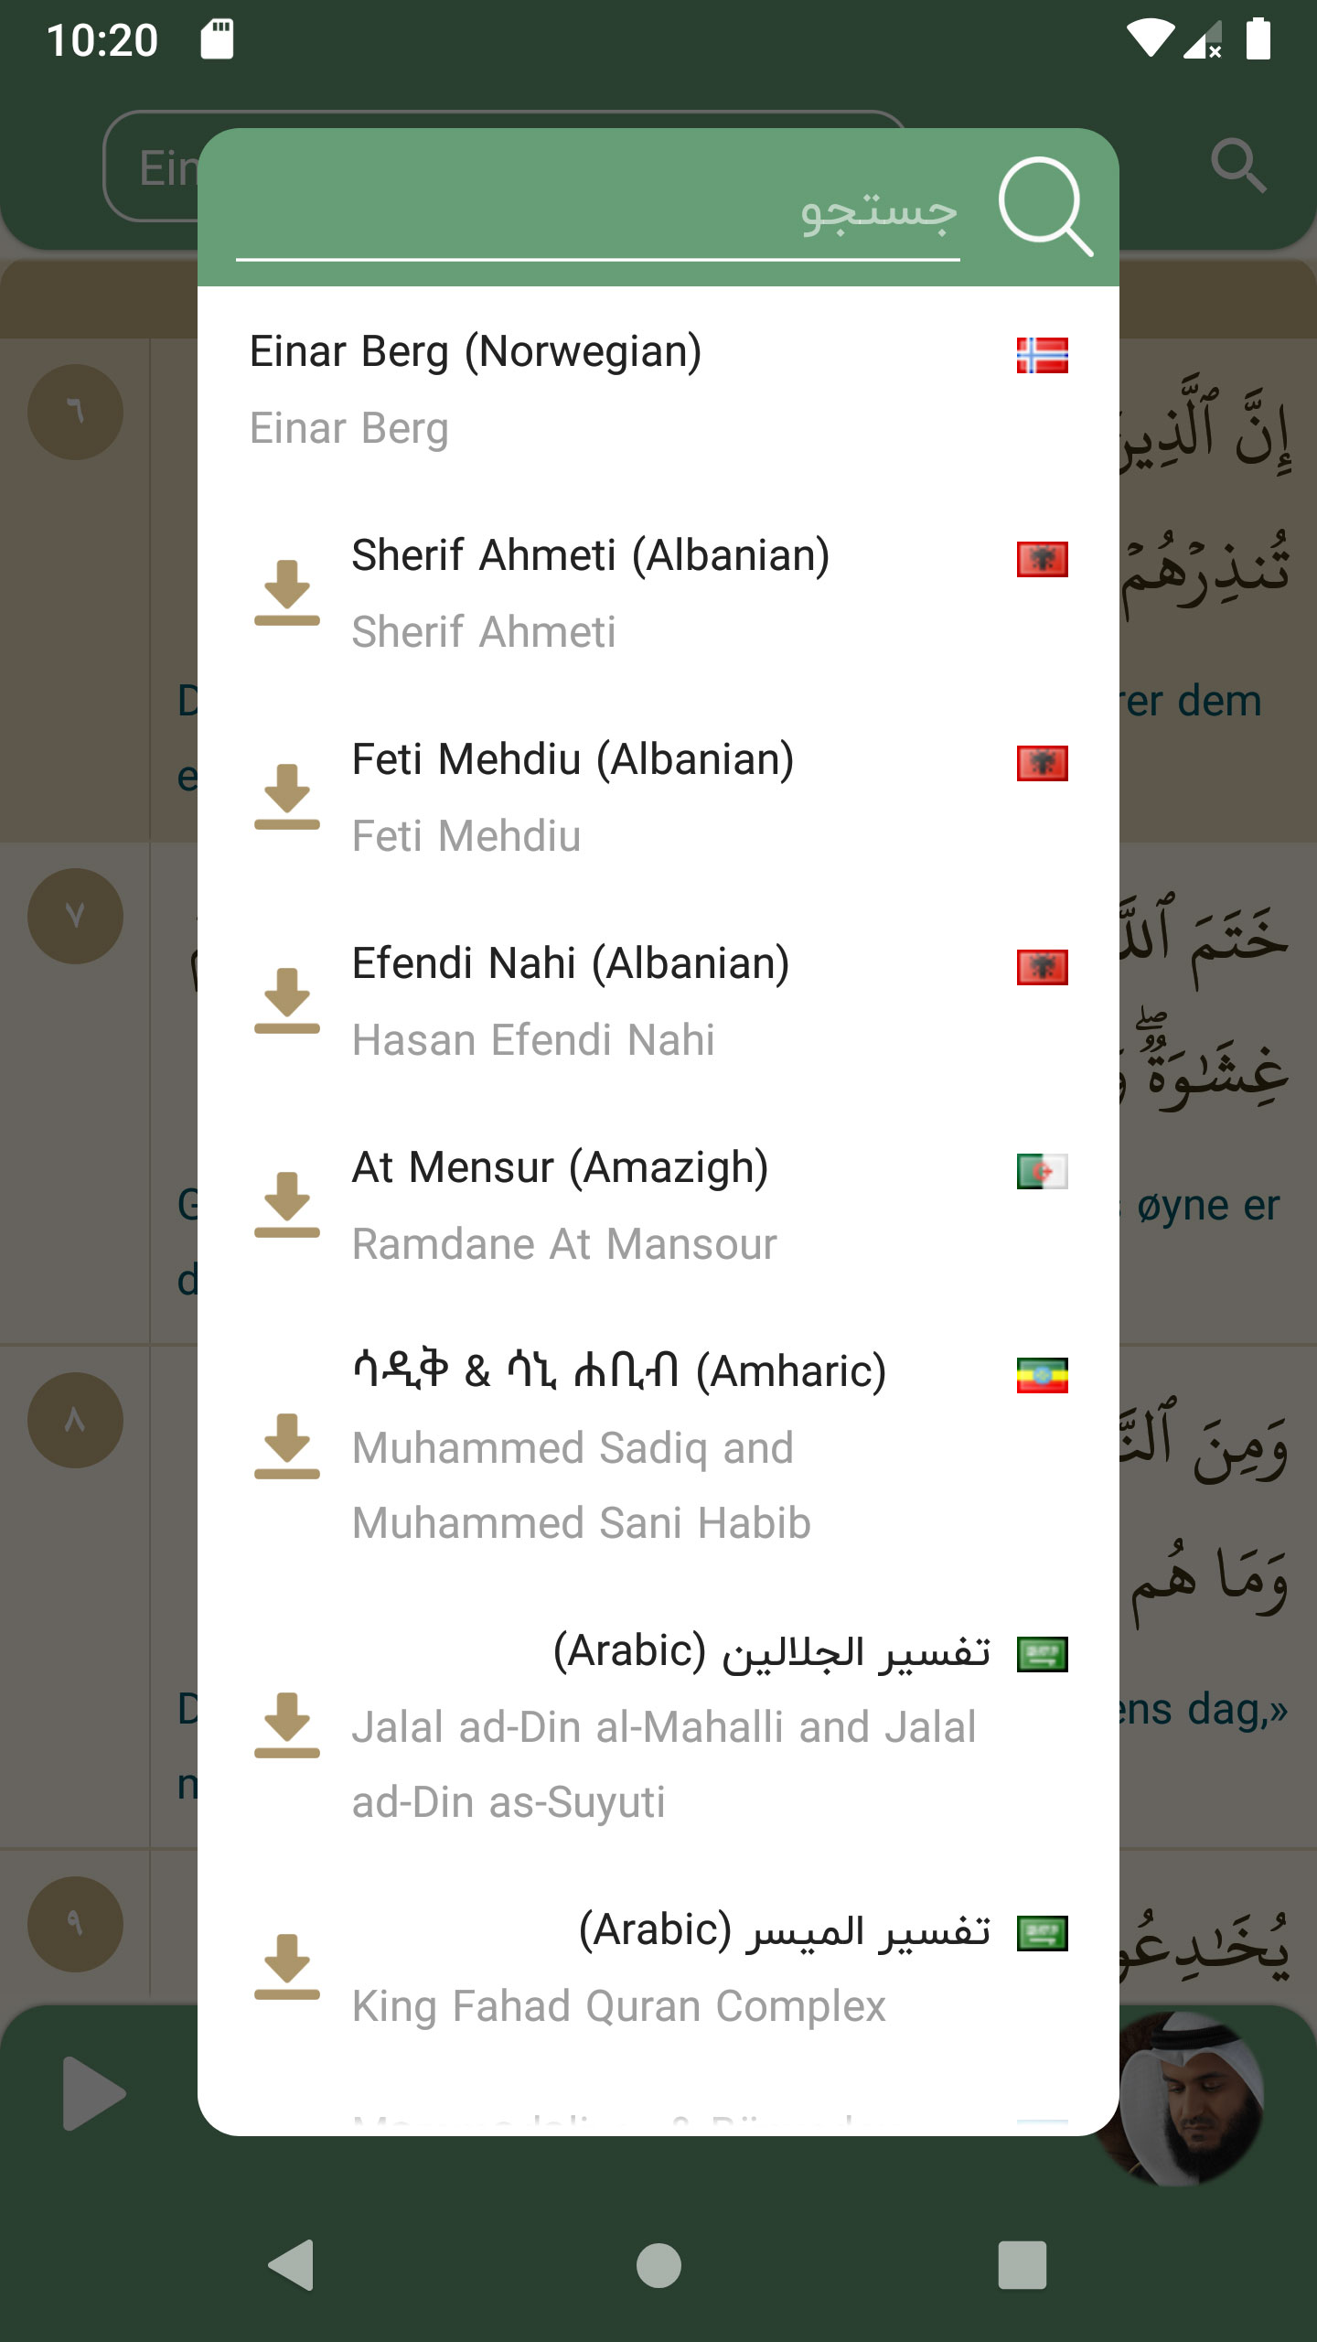Viewport: 1317px width, 2342px height.
Task: Tap the Feti Mehdiu (Albanian) title
Action: click(x=573, y=759)
